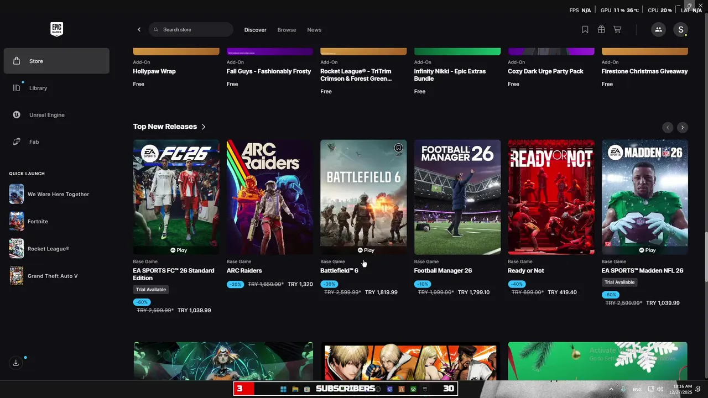Screen dimensions: 708x398
Task: Open the downloads icon at sidebar bottom
Action: tap(16, 363)
